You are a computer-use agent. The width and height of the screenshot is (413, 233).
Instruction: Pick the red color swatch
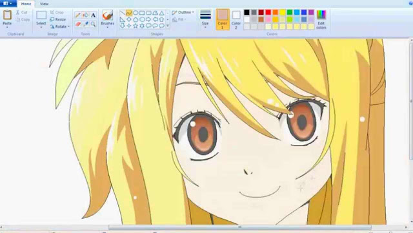click(x=268, y=12)
